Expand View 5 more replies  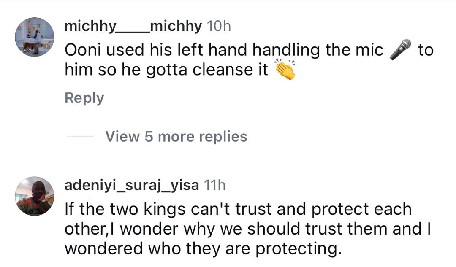point(176,137)
